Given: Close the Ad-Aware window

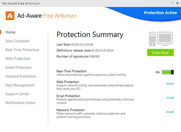Looking at the screenshot, I should coord(177,3).
